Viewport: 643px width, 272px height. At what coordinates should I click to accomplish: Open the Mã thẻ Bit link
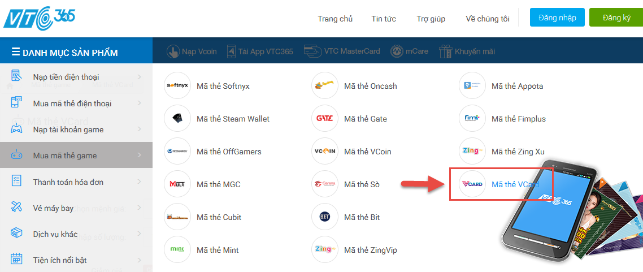(362, 217)
